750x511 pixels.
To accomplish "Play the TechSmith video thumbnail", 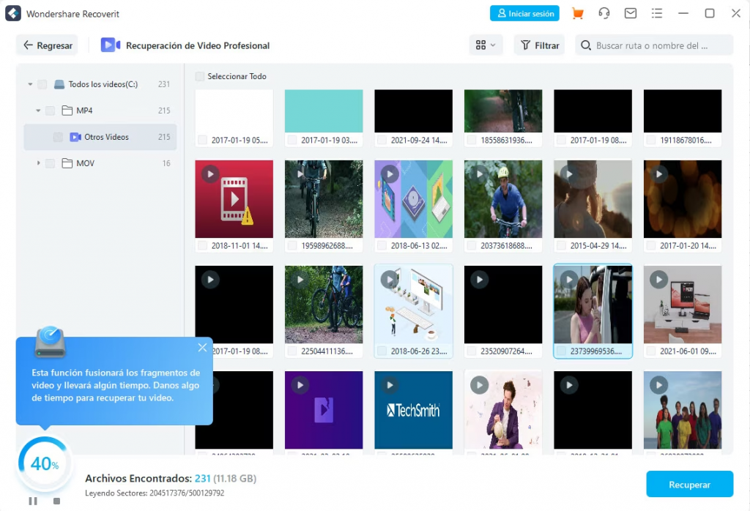I will (x=390, y=385).
